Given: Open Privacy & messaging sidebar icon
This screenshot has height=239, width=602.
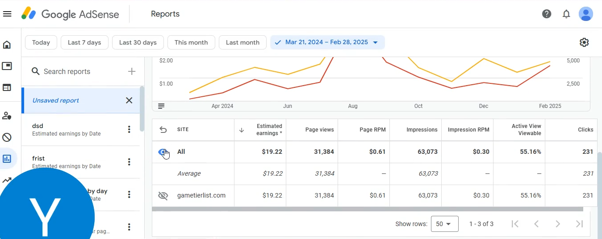Looking at the screenshot, I should pyautogui.click(x=7, y=116).
